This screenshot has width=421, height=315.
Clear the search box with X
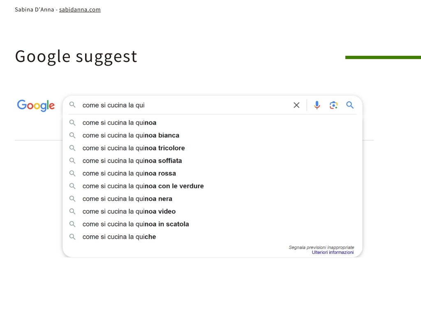(296, 105)
